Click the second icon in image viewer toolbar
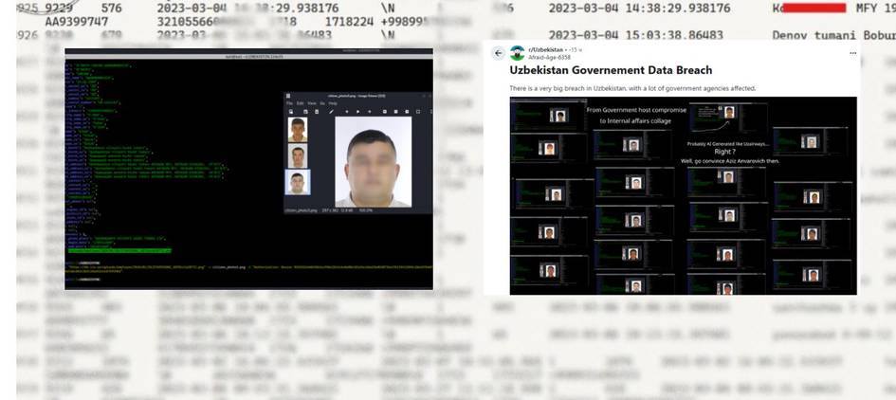 point(304,111)
